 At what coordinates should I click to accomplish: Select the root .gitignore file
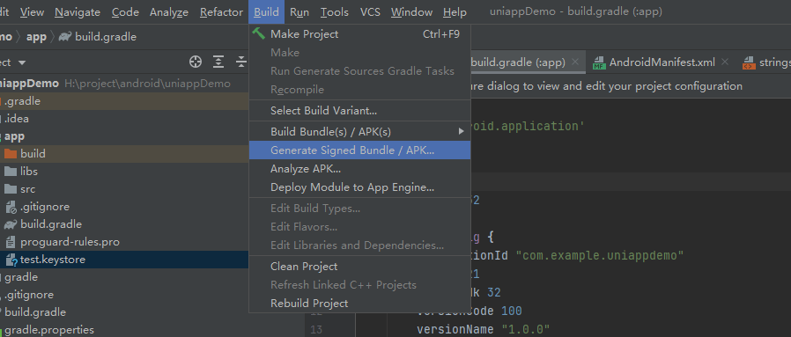[124, 295]
